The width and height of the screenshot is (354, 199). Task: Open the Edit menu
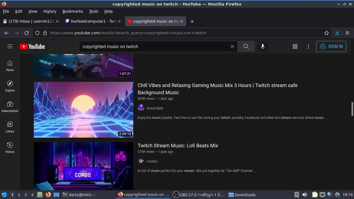(x=19, y=11)
